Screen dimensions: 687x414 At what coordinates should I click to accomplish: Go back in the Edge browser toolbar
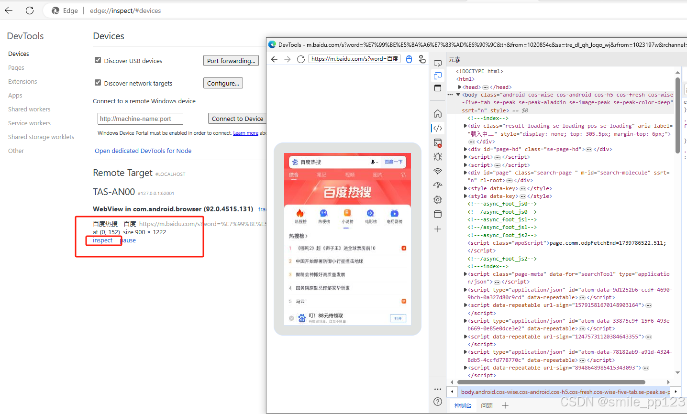[x=9, y=10]
